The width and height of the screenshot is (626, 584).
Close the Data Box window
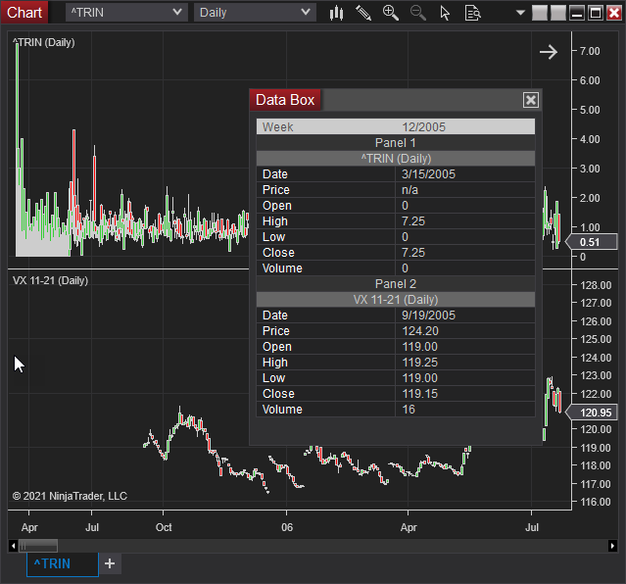coord(530,100)
